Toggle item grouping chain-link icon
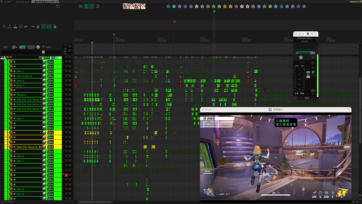This screenshot has height=204, width=362. tap(49, 27)
